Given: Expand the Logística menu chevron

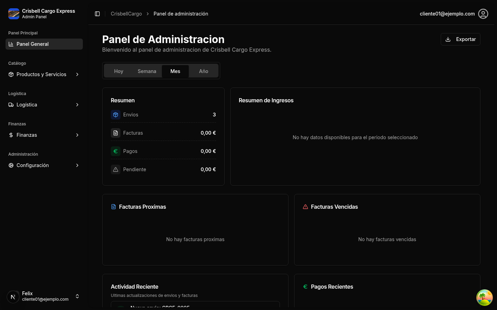Looking at the screenshot, I should point(77,105).
